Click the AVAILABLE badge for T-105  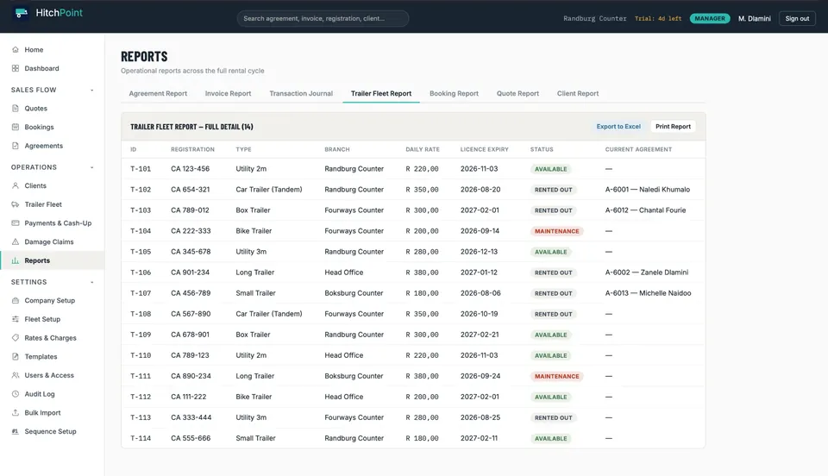(551, 252)
